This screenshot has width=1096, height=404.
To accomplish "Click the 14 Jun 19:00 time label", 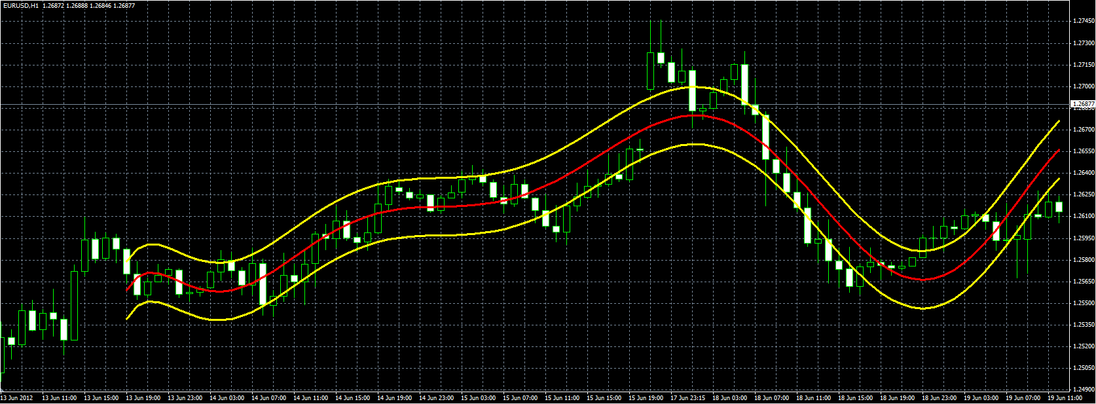I will (394, 398).
